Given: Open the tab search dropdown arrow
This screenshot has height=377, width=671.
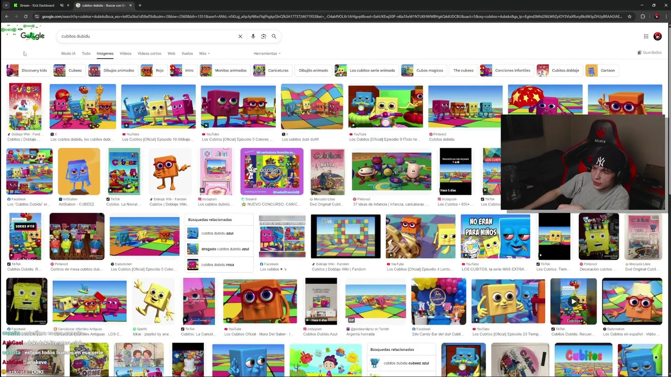Looking at the screenshot, I should click(6, 5).
